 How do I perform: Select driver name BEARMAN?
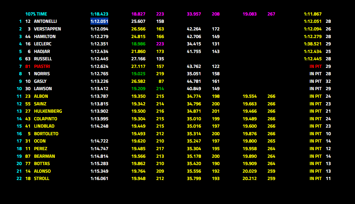point(45,156)
